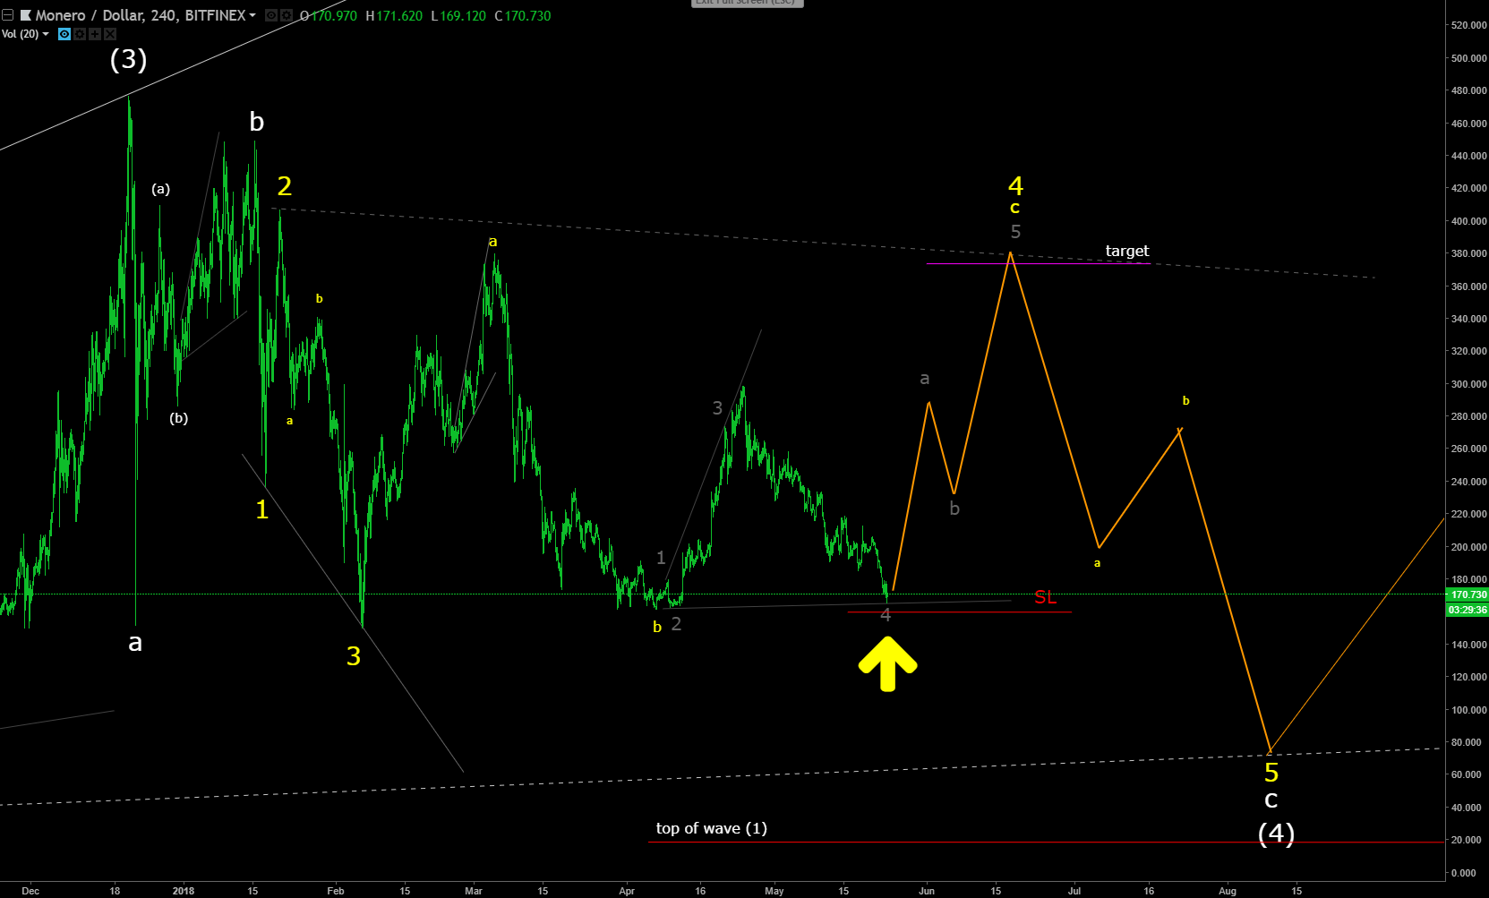Select the white '(b)' wave label
Screen dimensions: 1489x898
179,418
